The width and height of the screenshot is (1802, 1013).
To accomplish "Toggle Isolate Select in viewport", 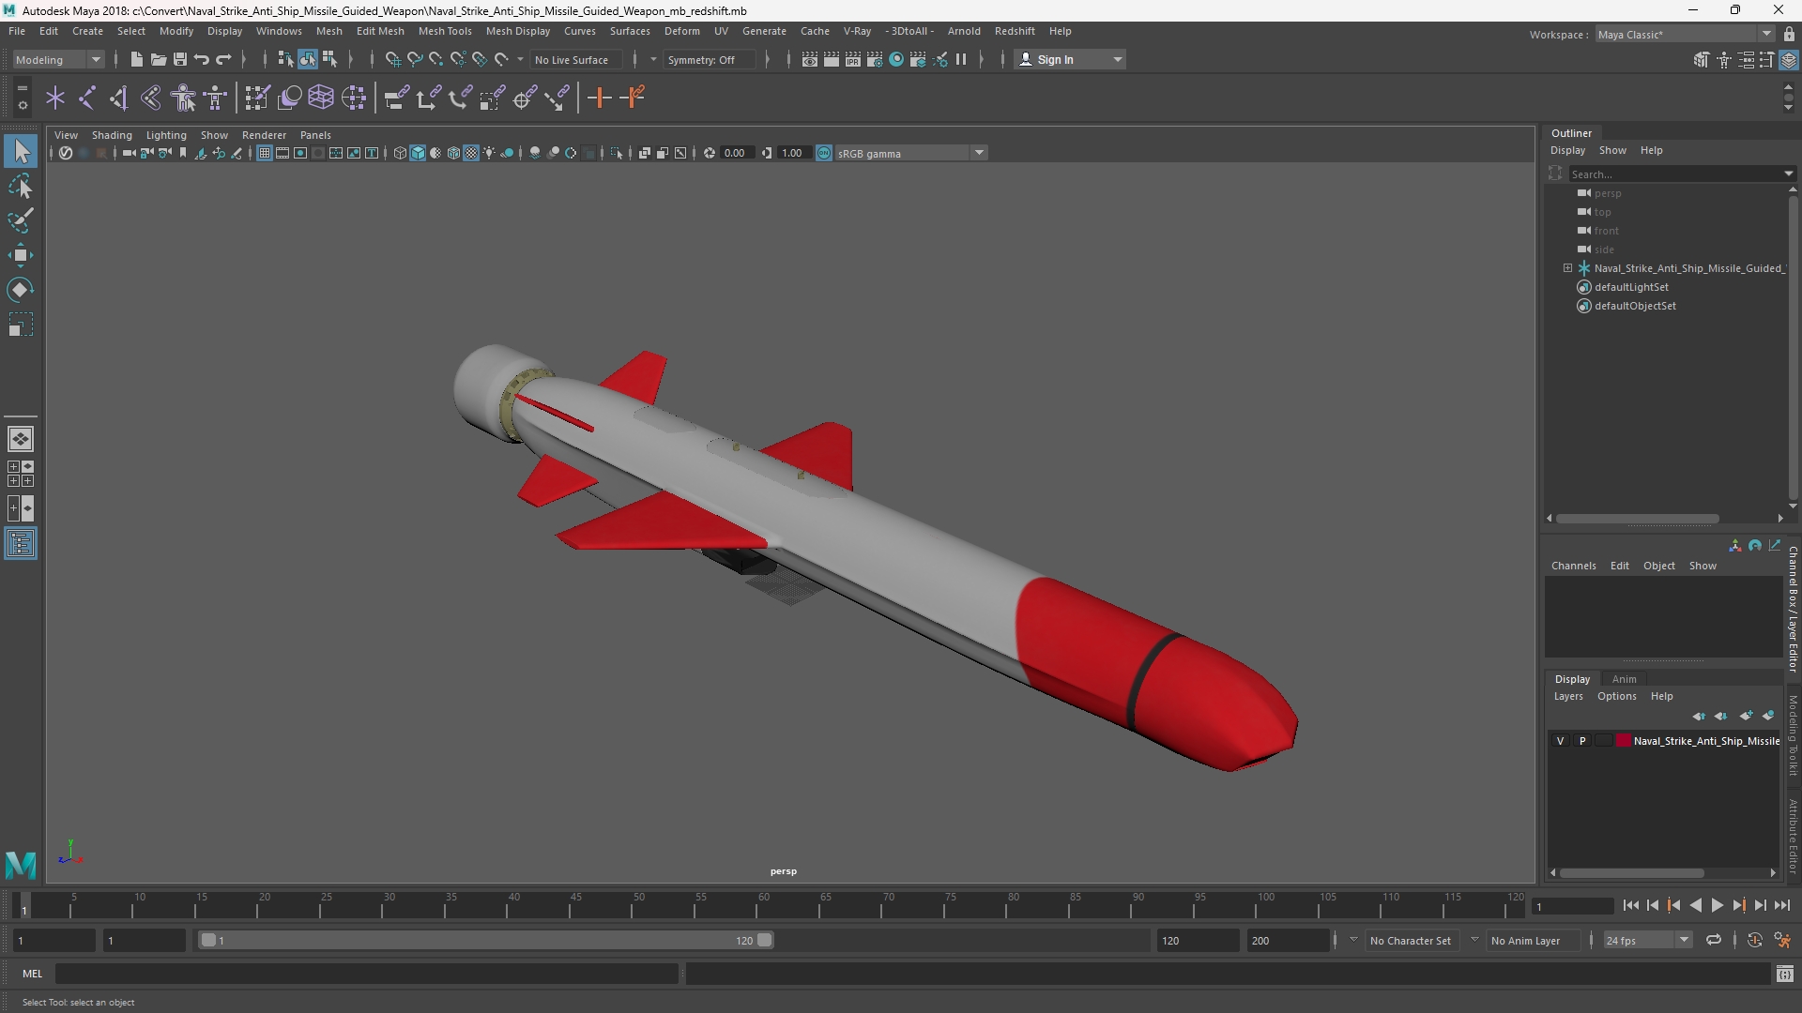I will [x=616, y=153].
